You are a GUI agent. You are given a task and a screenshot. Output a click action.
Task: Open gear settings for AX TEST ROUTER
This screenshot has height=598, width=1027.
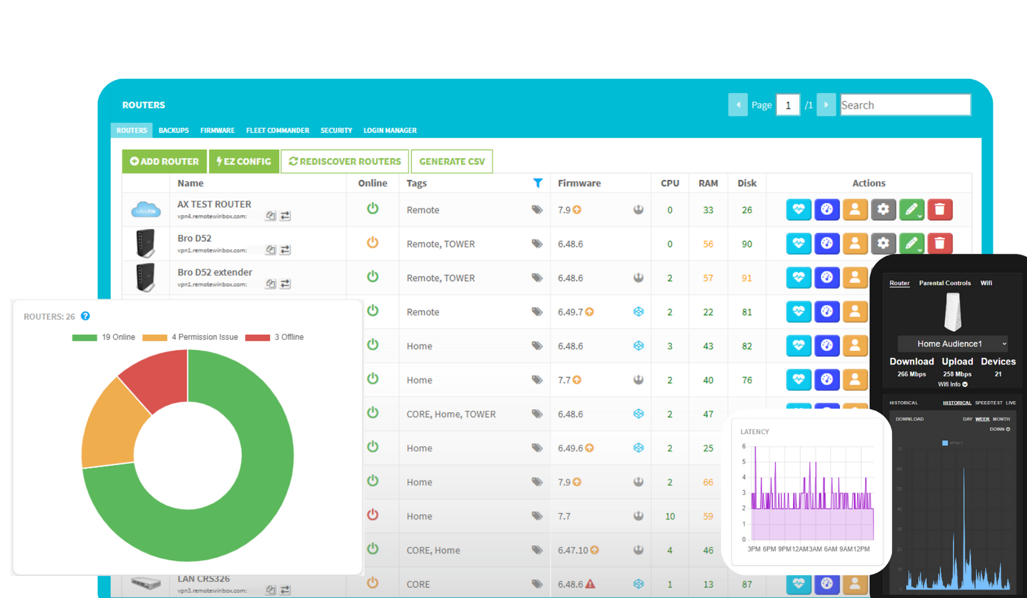pos(883,210)
